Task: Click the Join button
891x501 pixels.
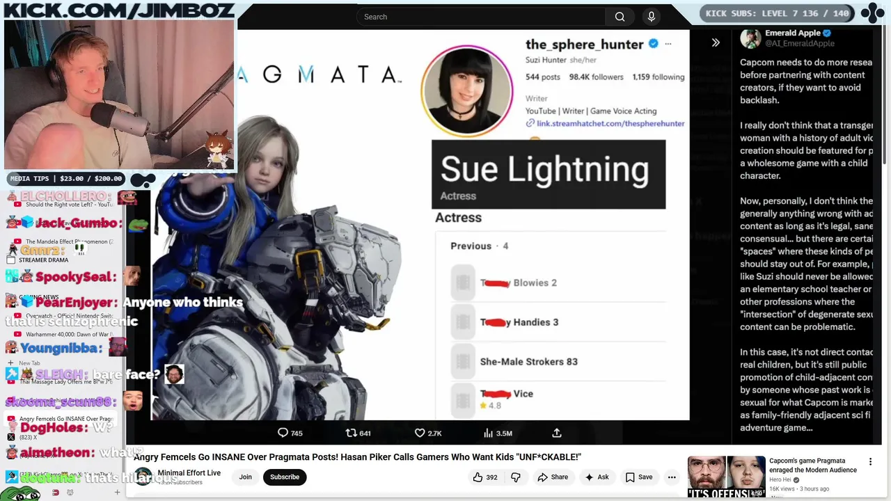Action: 245,477
